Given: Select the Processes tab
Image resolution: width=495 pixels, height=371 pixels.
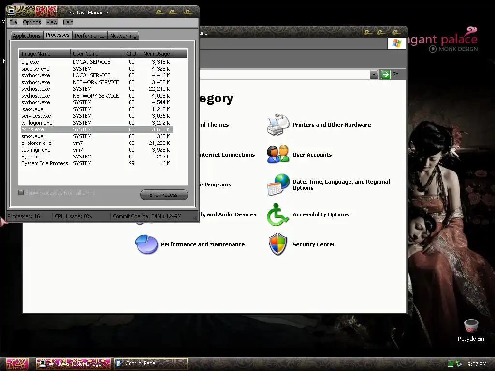Looking at the screenshot, I should (58, 35).
